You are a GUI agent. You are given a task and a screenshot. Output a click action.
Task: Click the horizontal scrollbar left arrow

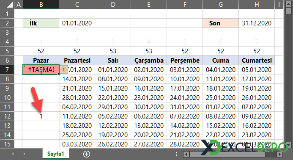[x=186, y=154]
